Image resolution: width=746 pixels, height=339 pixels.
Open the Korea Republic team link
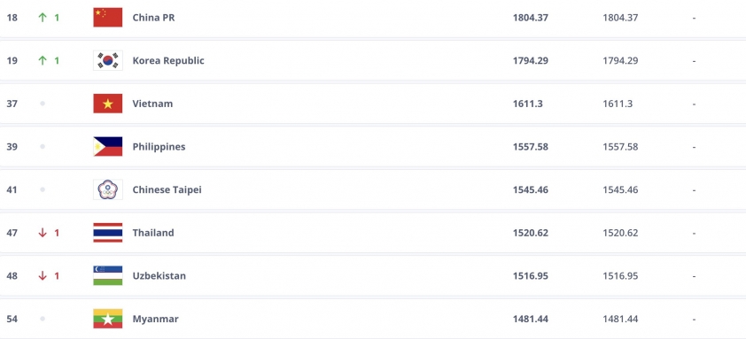[x=168, y=60]
